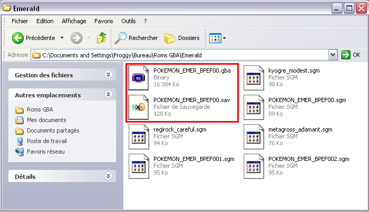This screenshot has height=212, width=369.
Task: Open the Favoris menu
Action: coord(103,21)
